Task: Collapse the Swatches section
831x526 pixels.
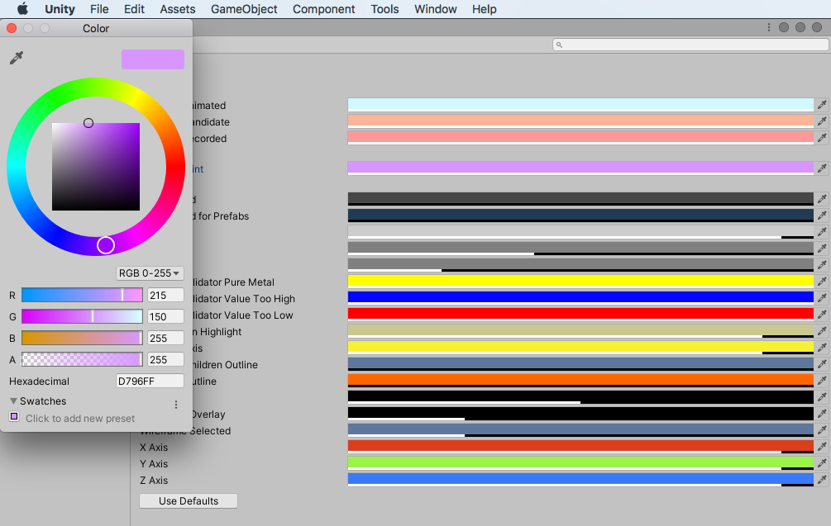Action: click(14, 401)
